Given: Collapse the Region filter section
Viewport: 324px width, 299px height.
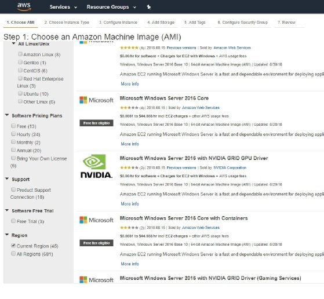Looking at the screenshot, I should coord(7,235).
